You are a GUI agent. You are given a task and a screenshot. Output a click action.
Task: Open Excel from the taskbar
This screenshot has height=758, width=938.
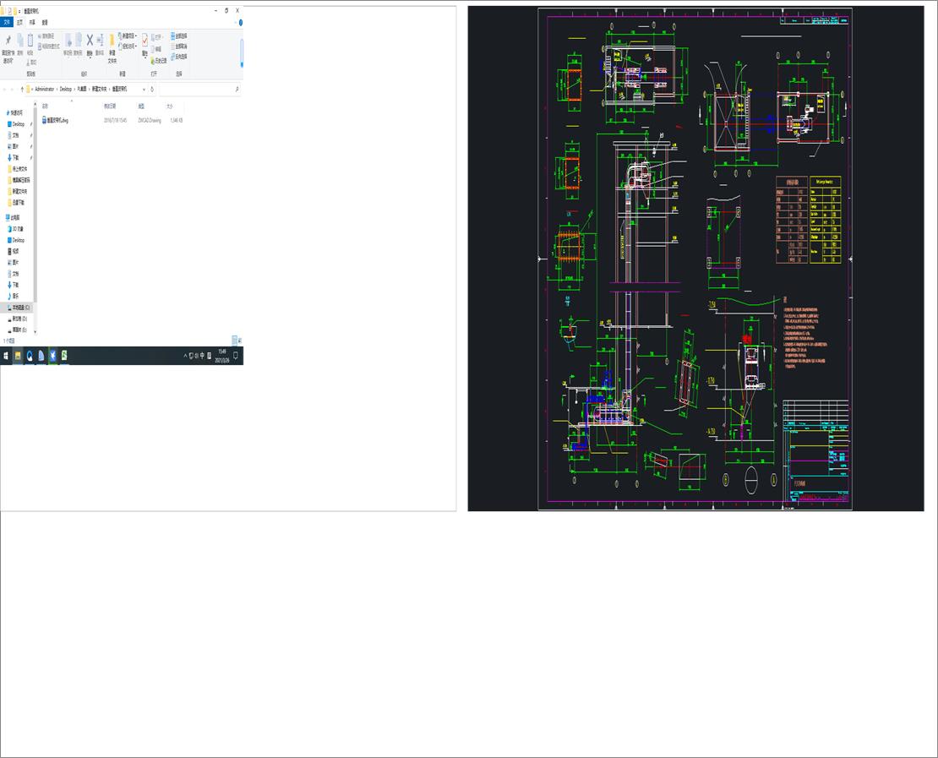(64, 356)
